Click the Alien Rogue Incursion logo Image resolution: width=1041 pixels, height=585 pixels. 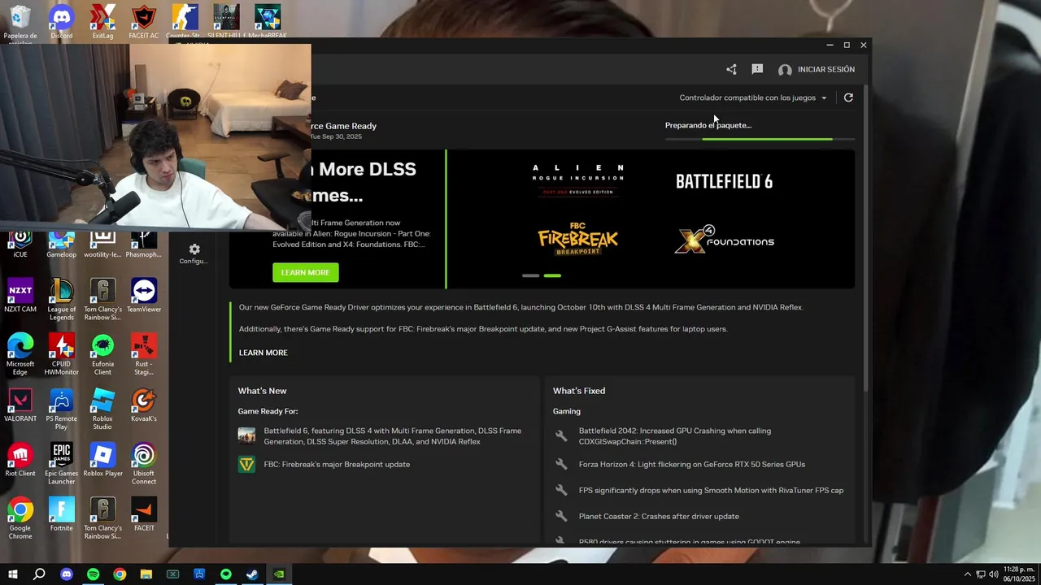click(x=577, y=180)
